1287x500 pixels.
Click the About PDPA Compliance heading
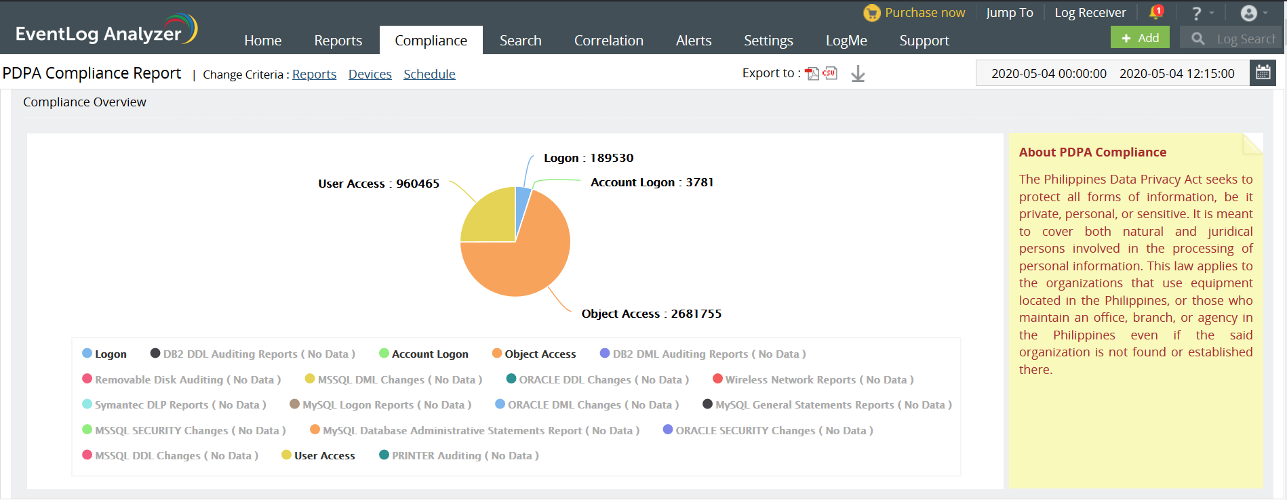pos(1092,152)
